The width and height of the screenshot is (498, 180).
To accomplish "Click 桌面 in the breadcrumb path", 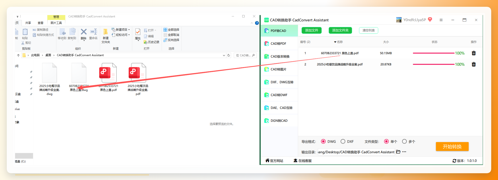I will click(48, 55).
